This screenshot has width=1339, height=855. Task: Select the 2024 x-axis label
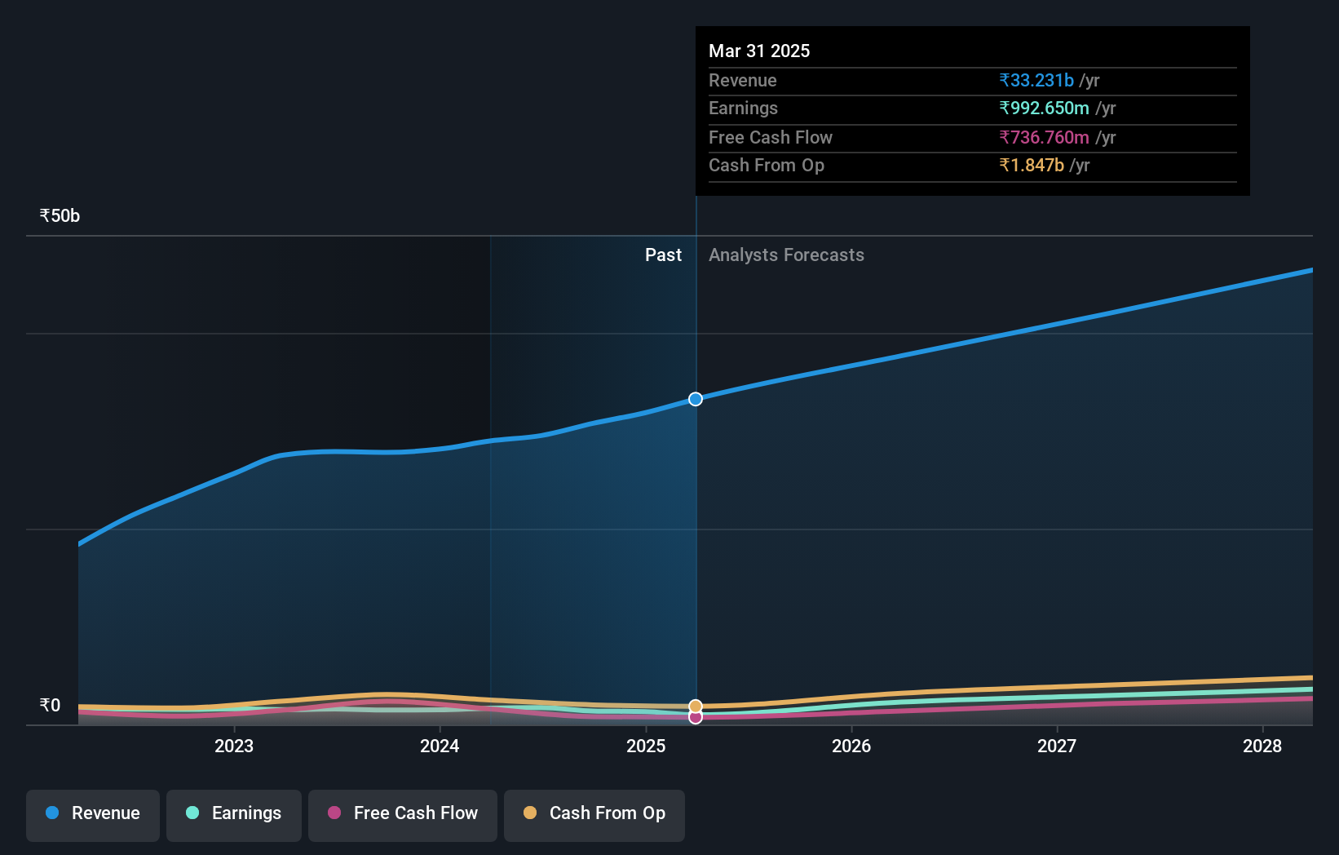tap(440, 746)
